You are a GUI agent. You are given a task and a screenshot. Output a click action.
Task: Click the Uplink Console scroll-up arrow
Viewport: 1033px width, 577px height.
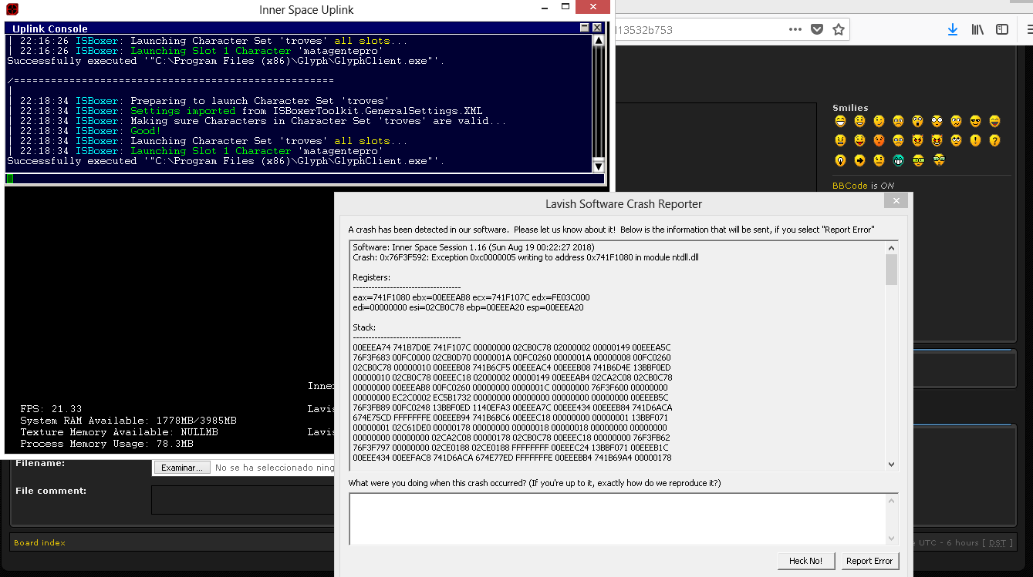coord(598,41)
